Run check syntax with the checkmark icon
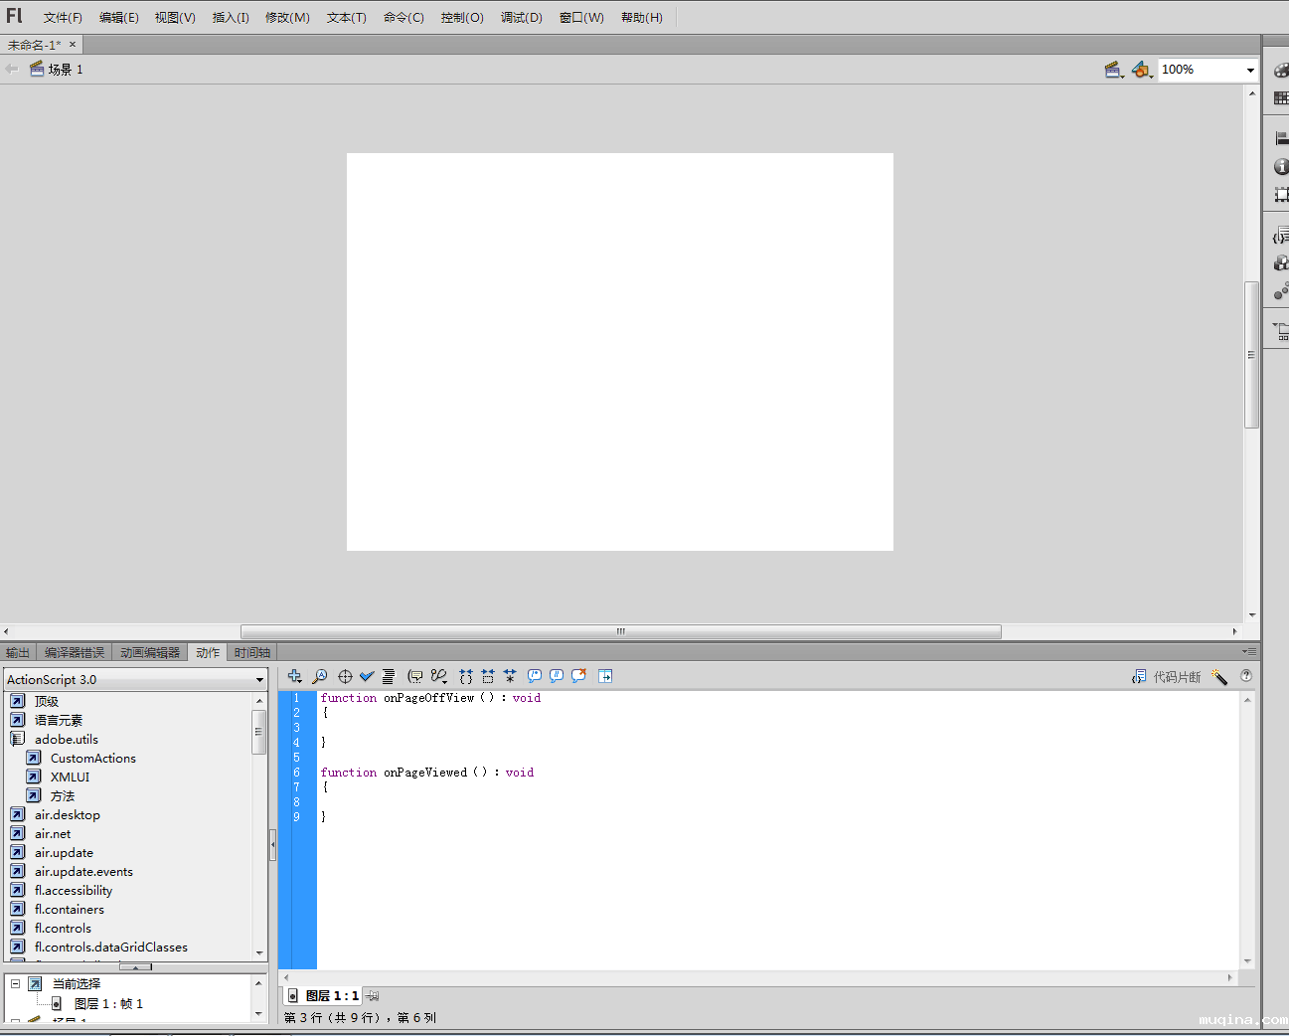This screenshot has height=1036, width=1289. tap(367, 676)
